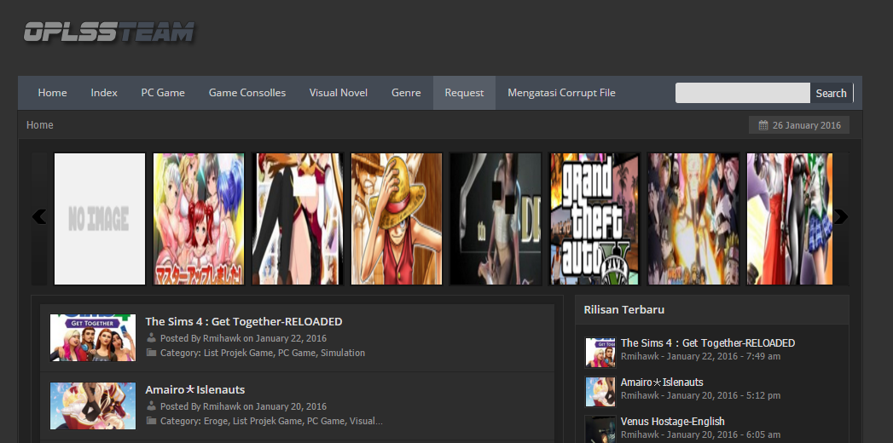Screen dimensions: 893x443
Task: Open the Game Consolles menu
Action: [247, 93]
